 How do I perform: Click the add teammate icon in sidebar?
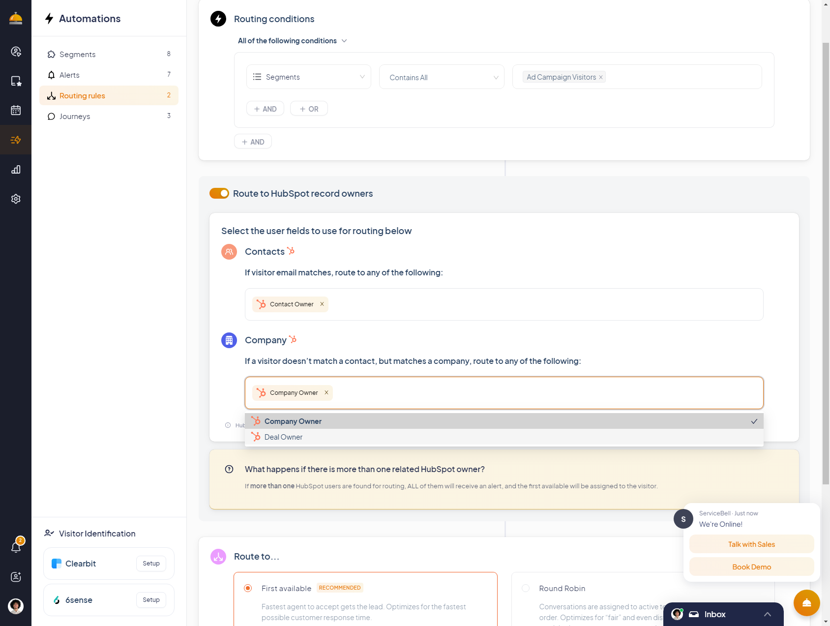16,577
